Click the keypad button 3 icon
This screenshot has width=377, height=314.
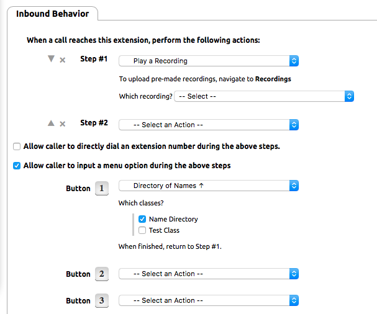tap(102, 301)
